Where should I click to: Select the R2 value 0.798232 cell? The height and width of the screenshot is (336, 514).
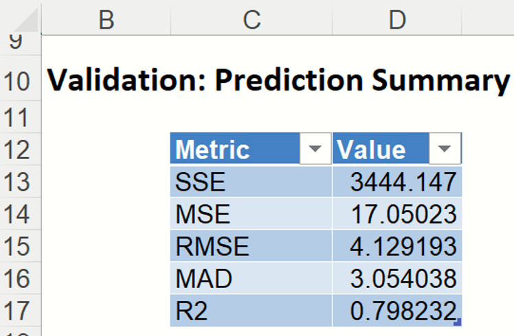(397, 311)
